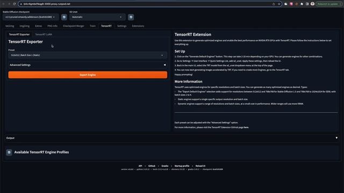Open the browser side panel icon
344x193 pixels.
pos(307,4)
